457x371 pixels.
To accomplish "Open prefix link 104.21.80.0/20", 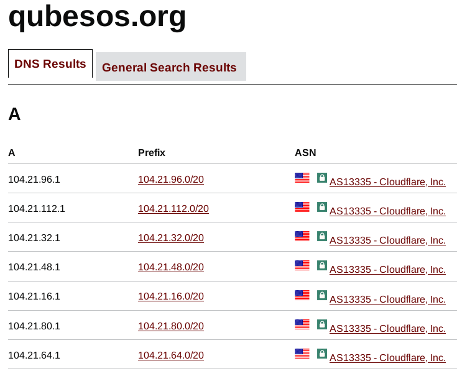I will coord(171,326).
